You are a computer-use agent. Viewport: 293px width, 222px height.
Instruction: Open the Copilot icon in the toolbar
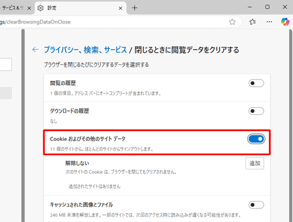(x=285, y=22)
